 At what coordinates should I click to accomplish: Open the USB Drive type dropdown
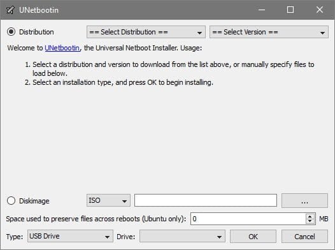point(70,236)
